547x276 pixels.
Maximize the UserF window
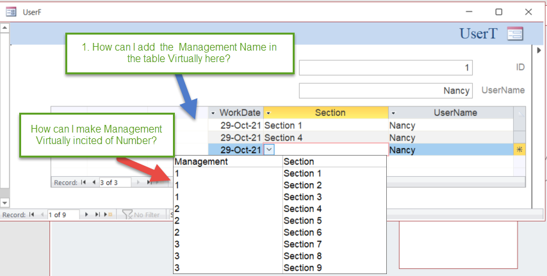click(x=499, y=12)
